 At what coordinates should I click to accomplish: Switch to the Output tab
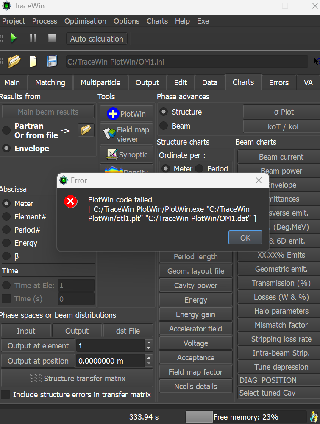coord(147,82)
